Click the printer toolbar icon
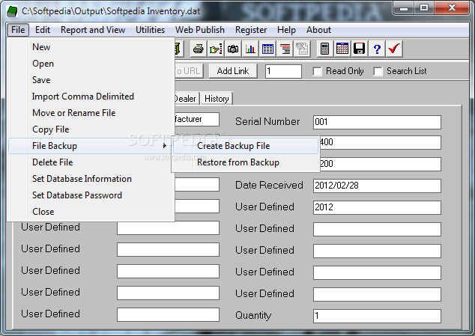This screenshot has width=475, height=336. pos(199,49)
